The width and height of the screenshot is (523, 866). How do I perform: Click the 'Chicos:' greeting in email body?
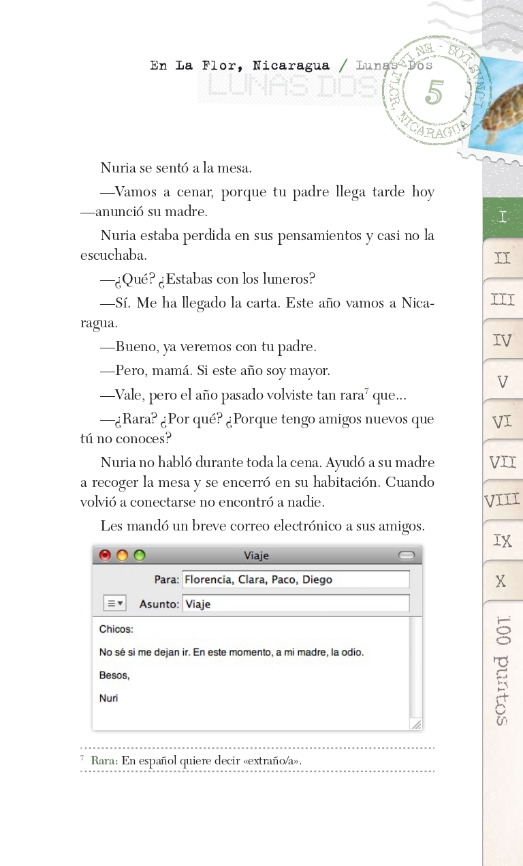click(x=116, y=629)
